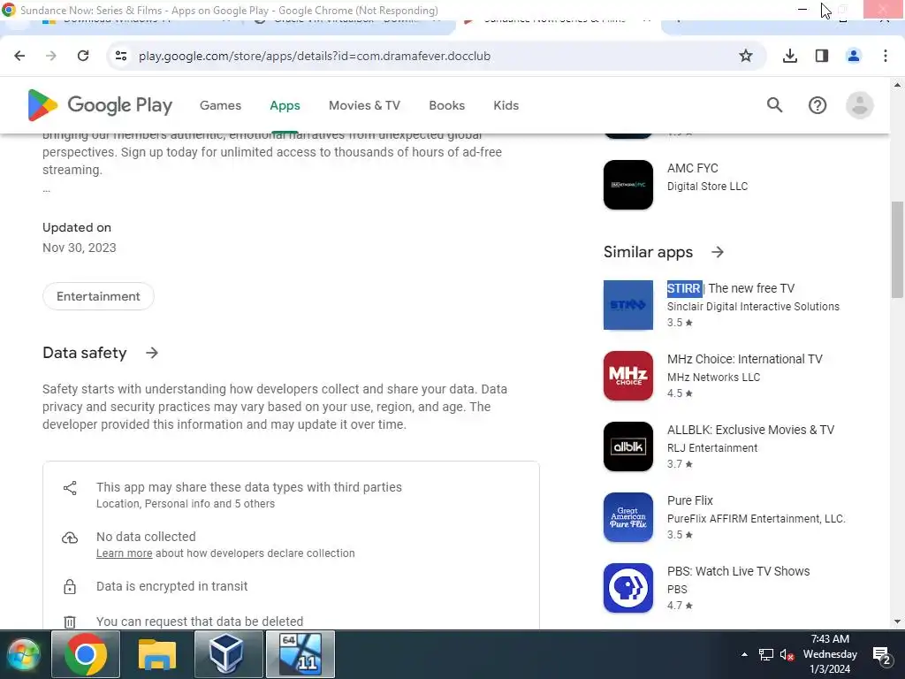Viewport: 905px width, 679px height.
Task: Open AMC FYC app title
Action: tap(693, 169)
